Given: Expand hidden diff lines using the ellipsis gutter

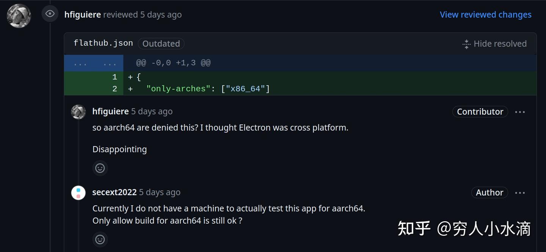Looking at the screenshot, I should pos(94,63).
